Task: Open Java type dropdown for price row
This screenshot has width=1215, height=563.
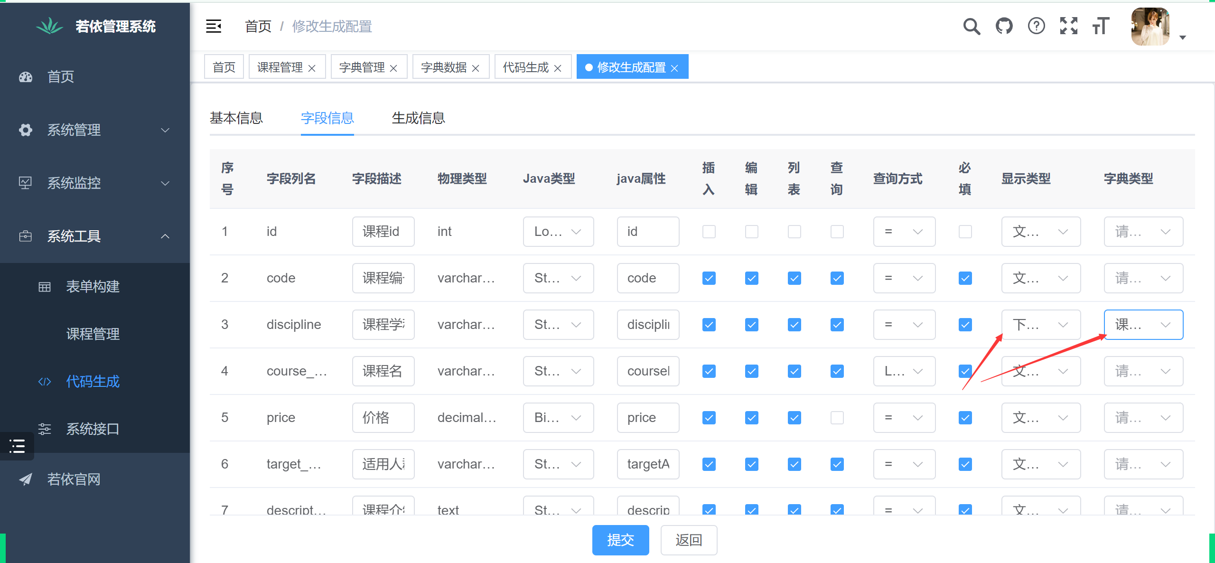Action: coord(558,418)
